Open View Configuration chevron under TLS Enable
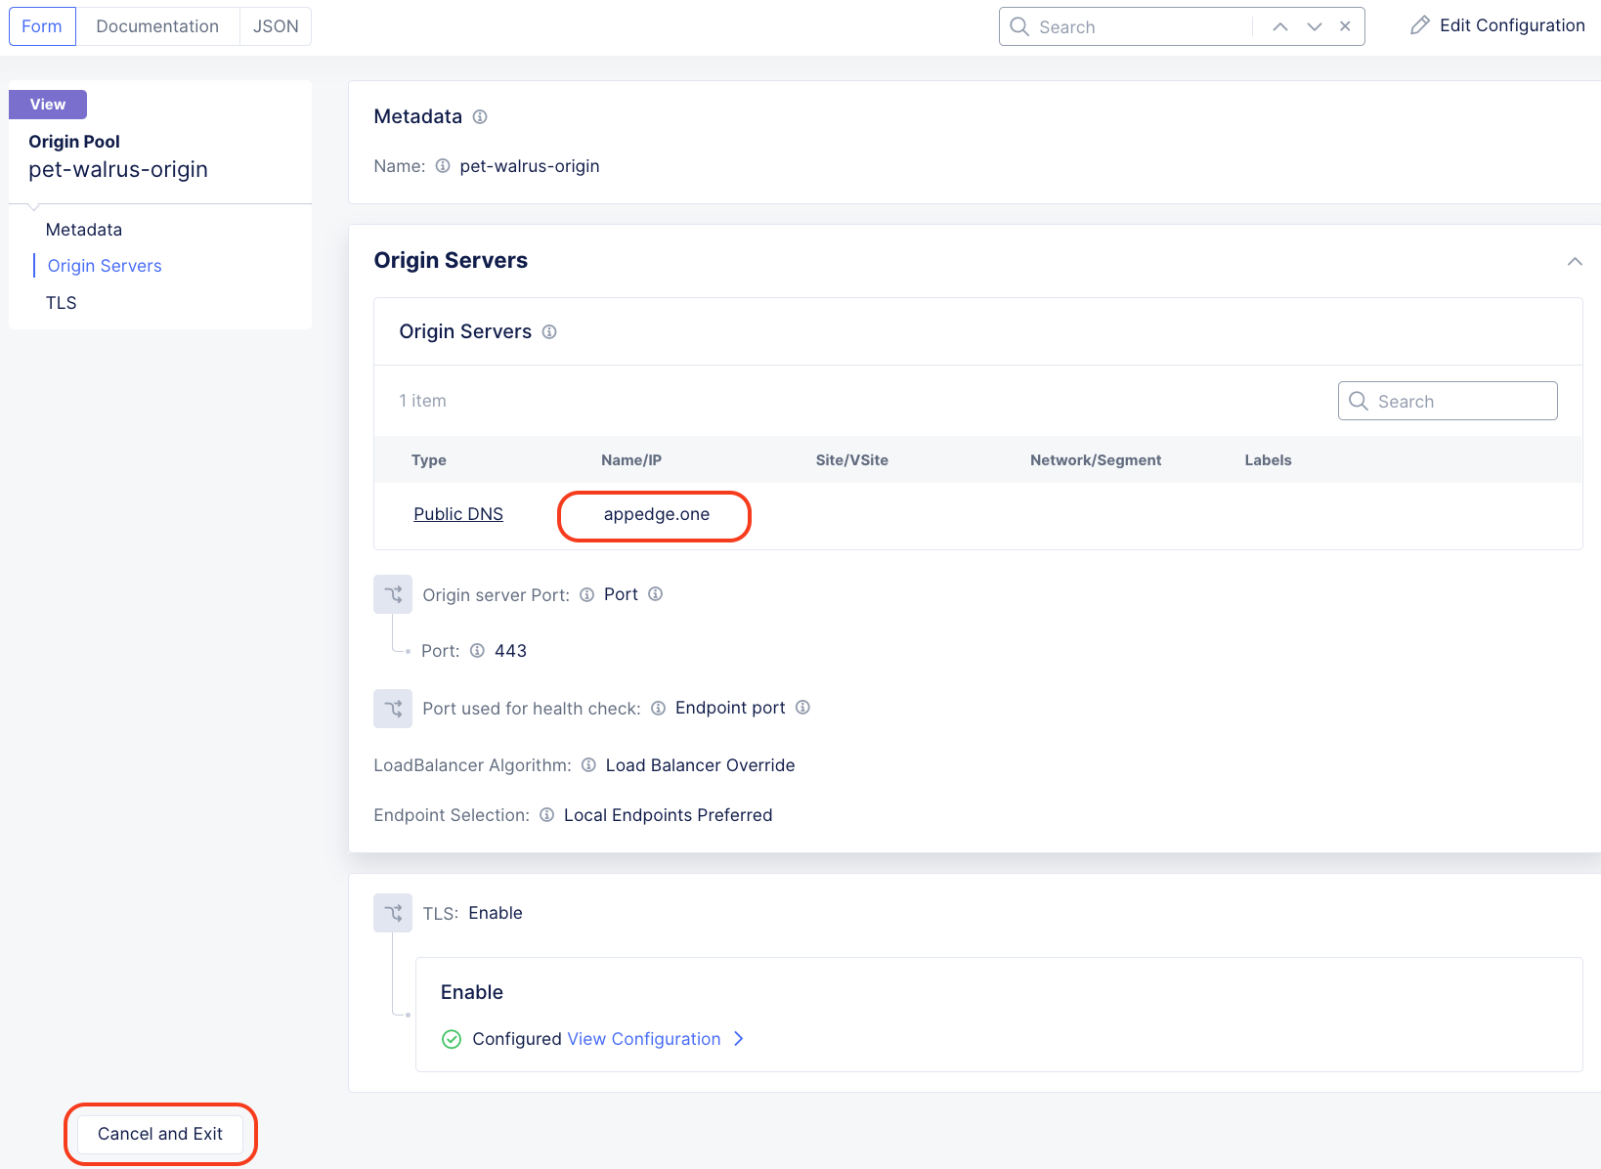Image resolution: width=1601 pixels, height=1169 pixels. pyautogui.click(x=739, y=1039)
